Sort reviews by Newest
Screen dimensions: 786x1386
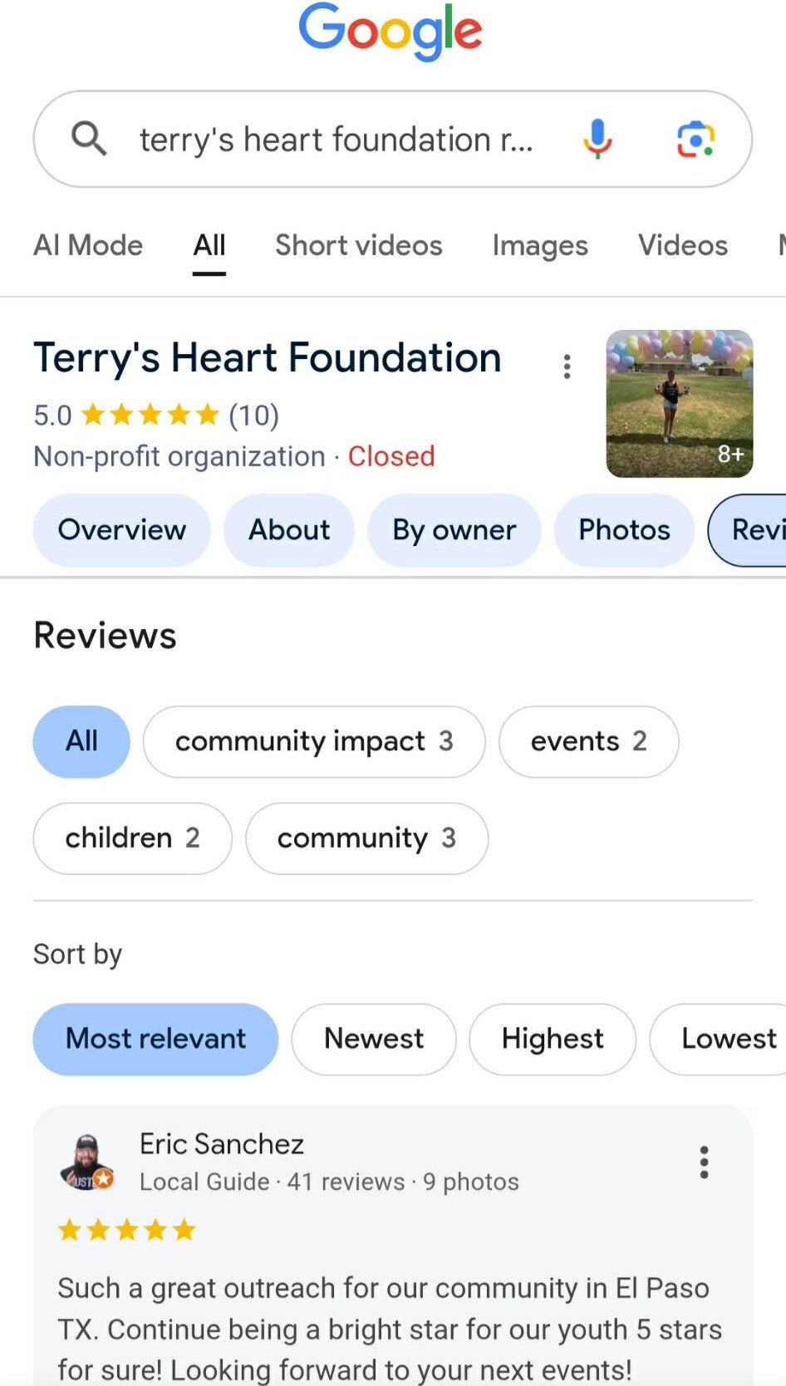pyautogui.click(x=373, y=1039)
